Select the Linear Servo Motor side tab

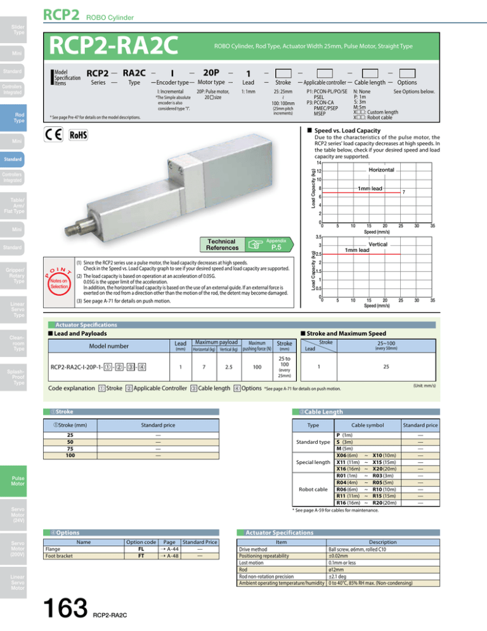(13, 582)
